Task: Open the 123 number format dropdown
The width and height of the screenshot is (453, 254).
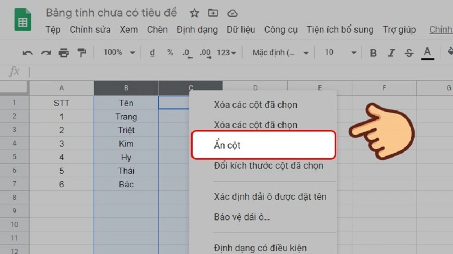Action: pos(226,53)
